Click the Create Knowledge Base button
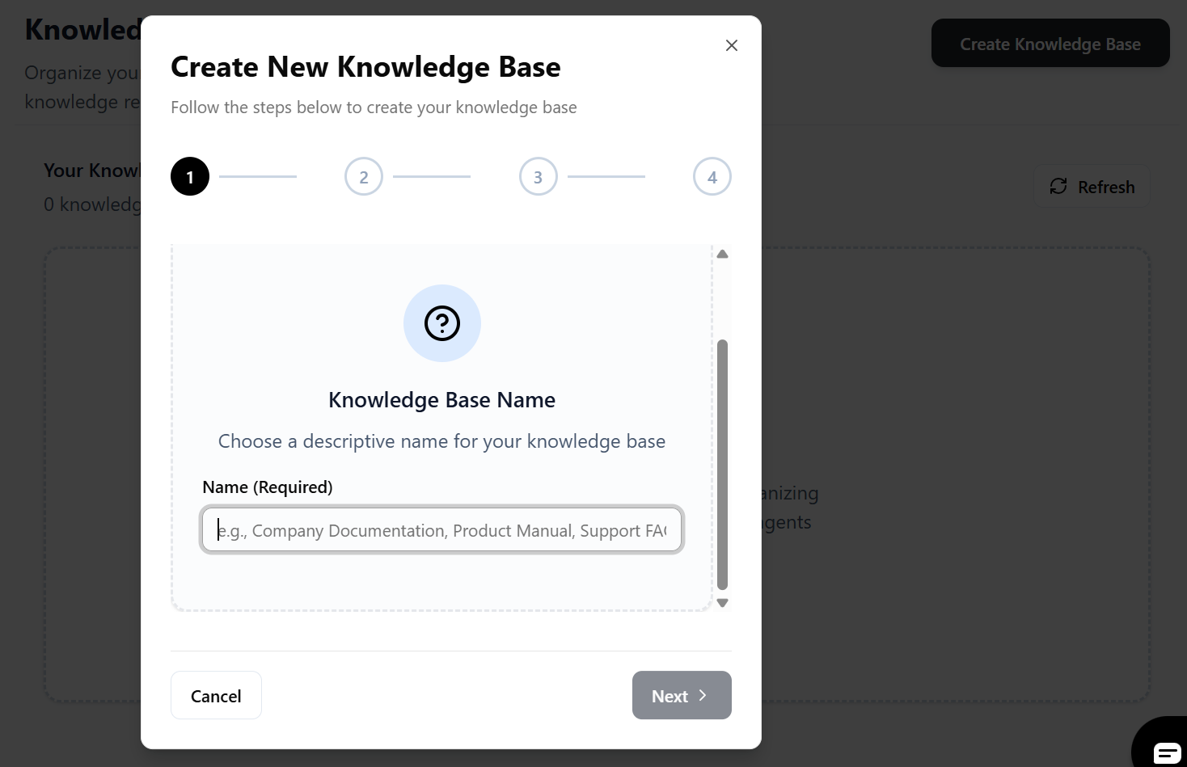This screenshot has width=1187, height=767. [1050, 44]
